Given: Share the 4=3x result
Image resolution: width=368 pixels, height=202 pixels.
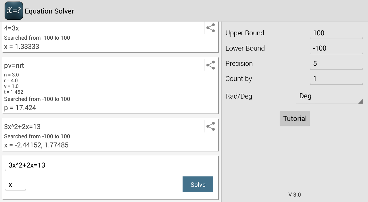Looking at the screenshot, I should [x=211, y=28].
